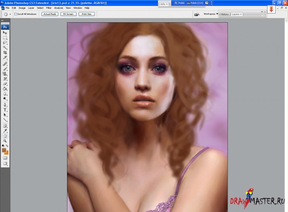Screen dimensions: 288x212
Task: Swap foreground and background colors
Action: (7, 146)
